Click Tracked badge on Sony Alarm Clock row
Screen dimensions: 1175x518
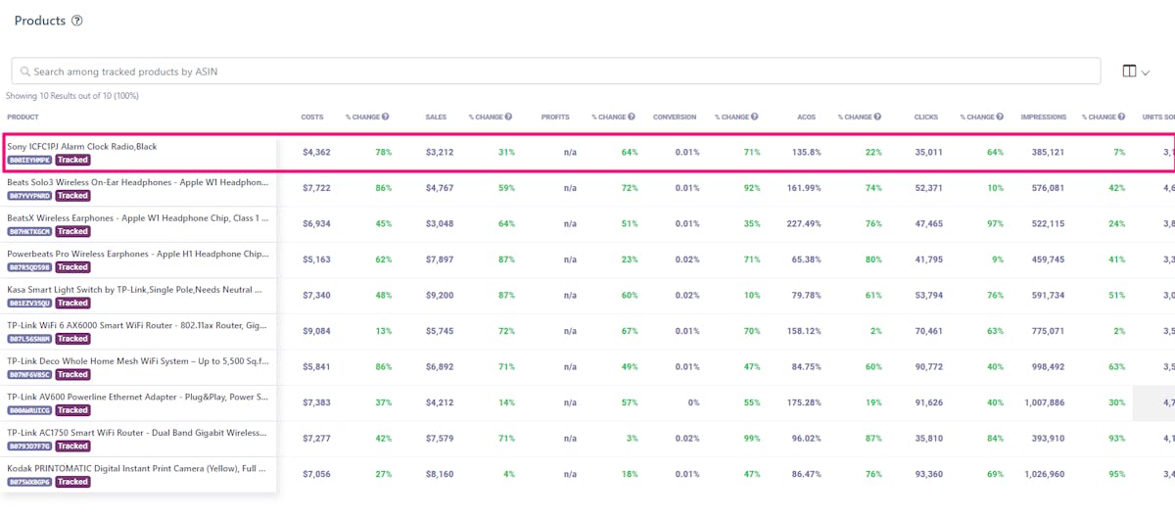click(72, 160)
